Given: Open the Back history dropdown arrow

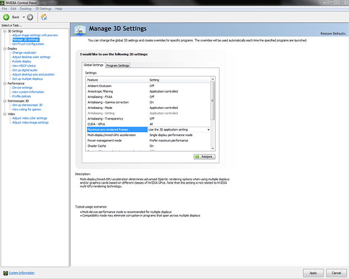Looking at the screenshot, I should (23, 17).
